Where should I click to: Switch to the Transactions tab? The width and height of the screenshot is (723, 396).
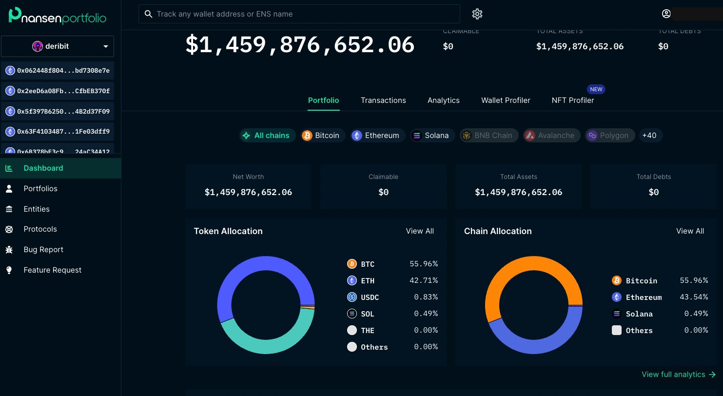pos(383,100)
